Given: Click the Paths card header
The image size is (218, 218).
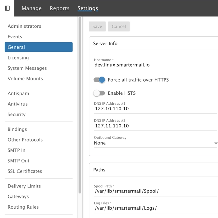Looking at the screenshot, I should [154, 170].
